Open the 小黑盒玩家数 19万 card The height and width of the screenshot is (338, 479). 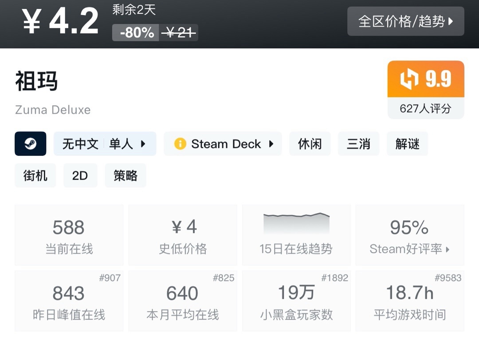point(296,301)
